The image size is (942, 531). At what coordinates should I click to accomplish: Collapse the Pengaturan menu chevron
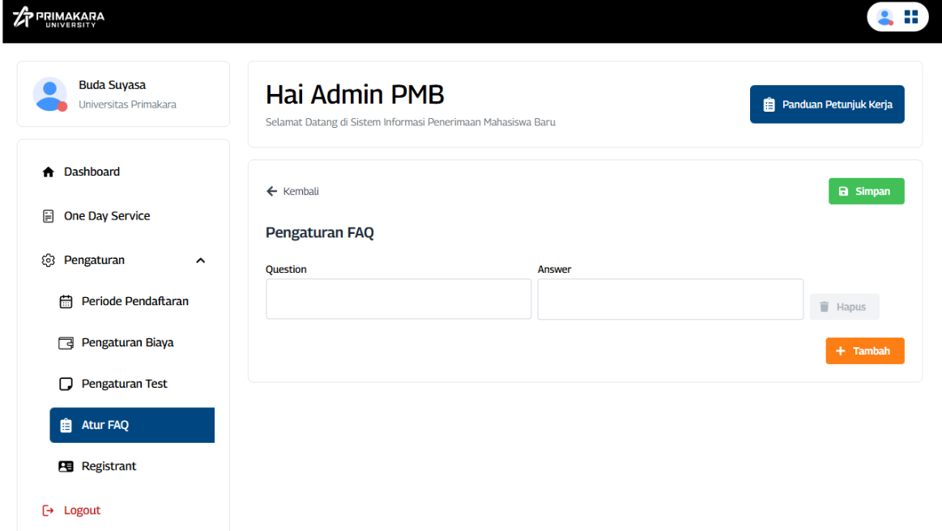(201, 261)
